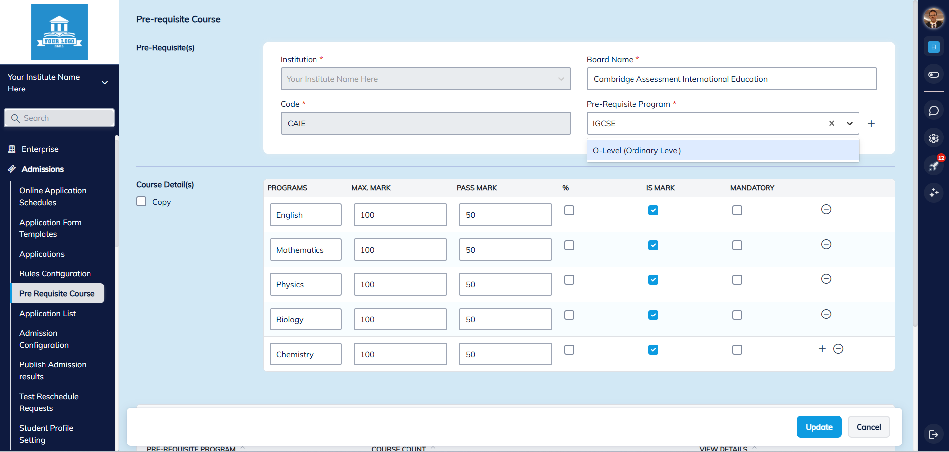Expand the Pre-Requisite Program dropdown arrow
The image size is (949, 452).
click(849, 123)
